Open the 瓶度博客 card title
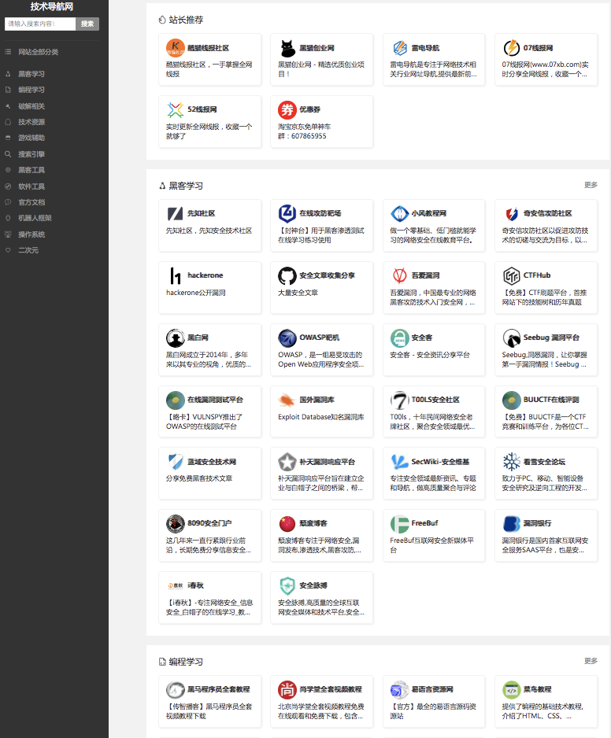This screenshot has height=738, width=611. point(313,523)
